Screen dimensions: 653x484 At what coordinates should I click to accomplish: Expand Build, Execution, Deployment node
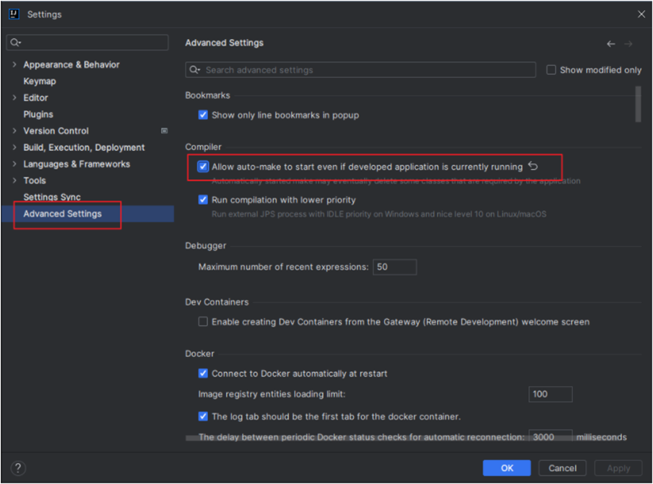(14, 147)
